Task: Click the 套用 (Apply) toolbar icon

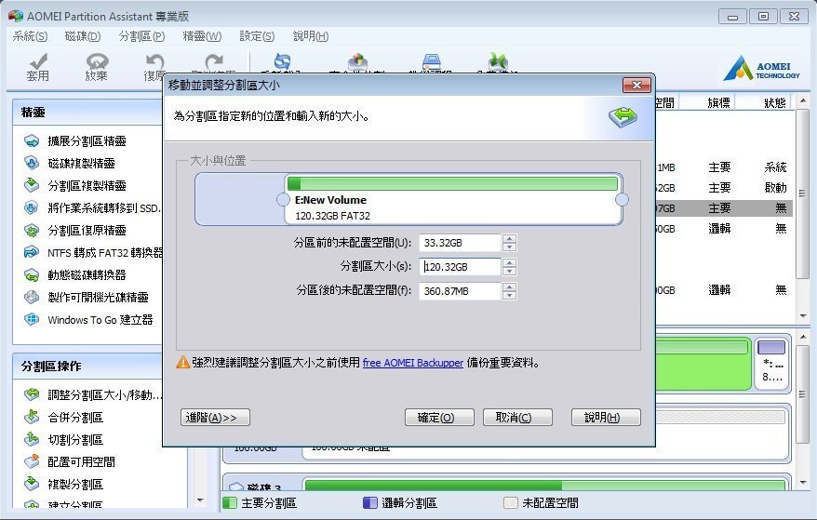Action: 37,67
